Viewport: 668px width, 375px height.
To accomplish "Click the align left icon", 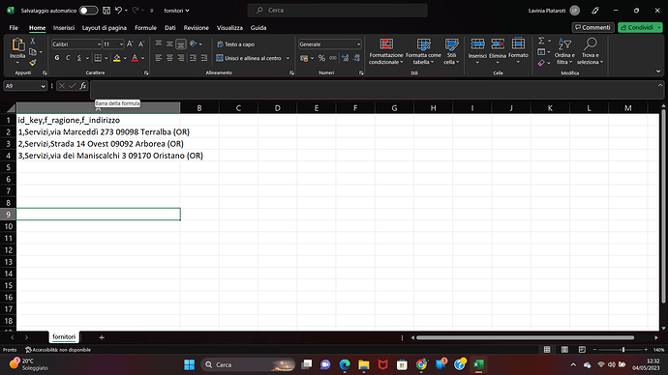I will [x=159, y=58].
